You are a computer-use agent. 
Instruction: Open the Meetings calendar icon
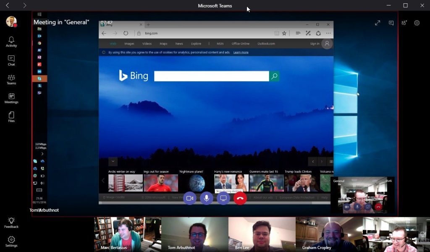11,98
